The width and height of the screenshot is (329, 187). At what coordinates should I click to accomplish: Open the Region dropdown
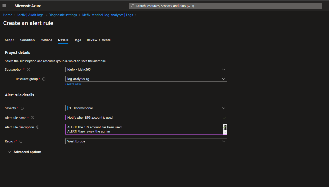point(146,141)
